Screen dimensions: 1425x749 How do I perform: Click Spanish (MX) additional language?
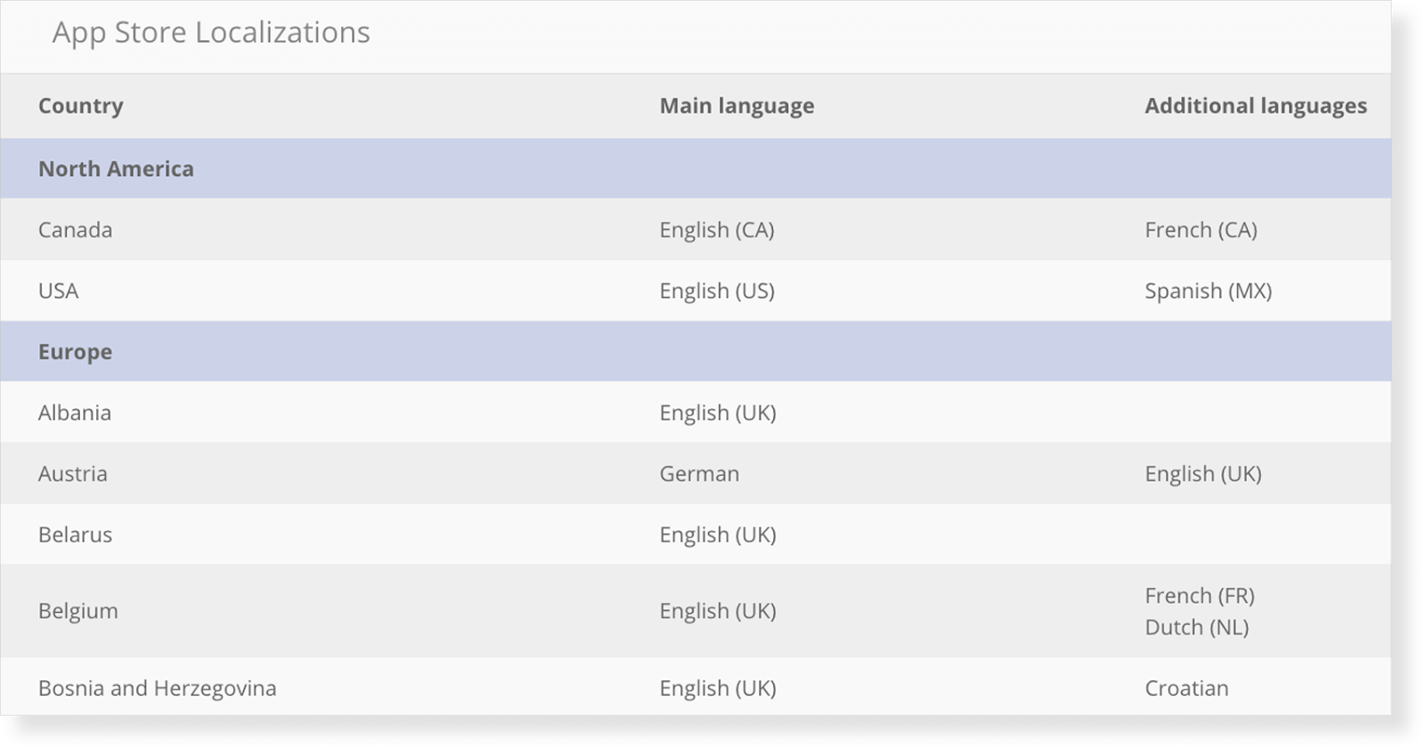pyautogui.click(x=1208, y=291)
